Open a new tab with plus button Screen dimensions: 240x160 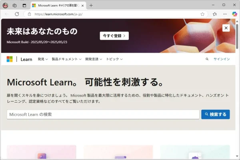(x=91, y=6)
